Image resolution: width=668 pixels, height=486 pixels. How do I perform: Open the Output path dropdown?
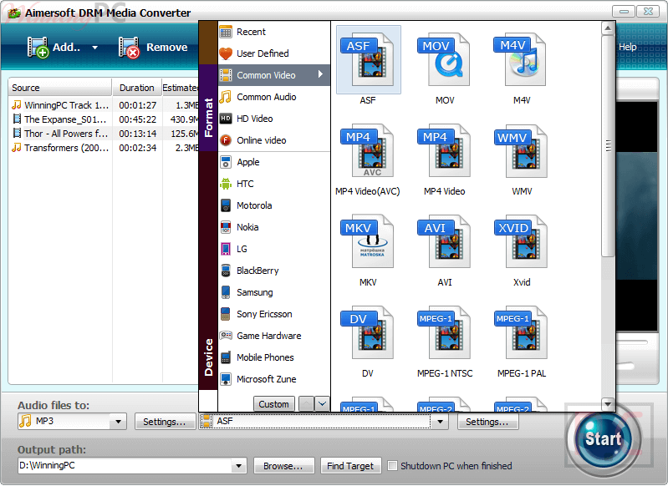(238, 466)
